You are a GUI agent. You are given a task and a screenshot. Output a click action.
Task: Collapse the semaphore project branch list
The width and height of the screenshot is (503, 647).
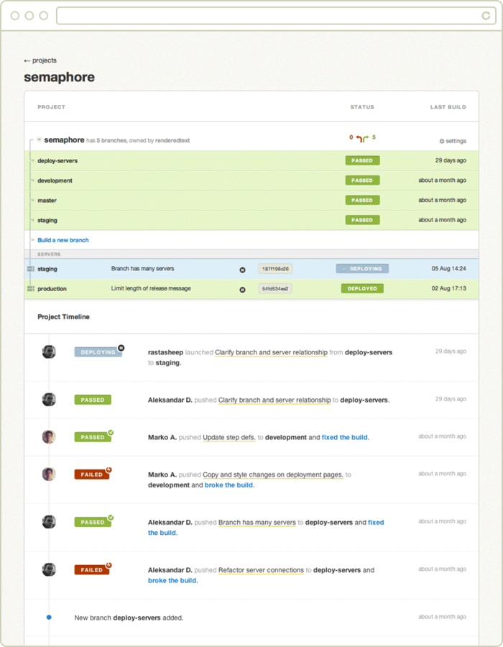tap(40, 140)
